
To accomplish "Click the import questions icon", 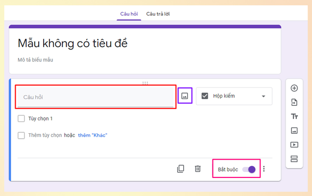I will tap(294, 102).
